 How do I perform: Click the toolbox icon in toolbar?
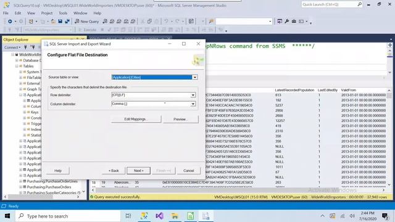coord(294,22)
